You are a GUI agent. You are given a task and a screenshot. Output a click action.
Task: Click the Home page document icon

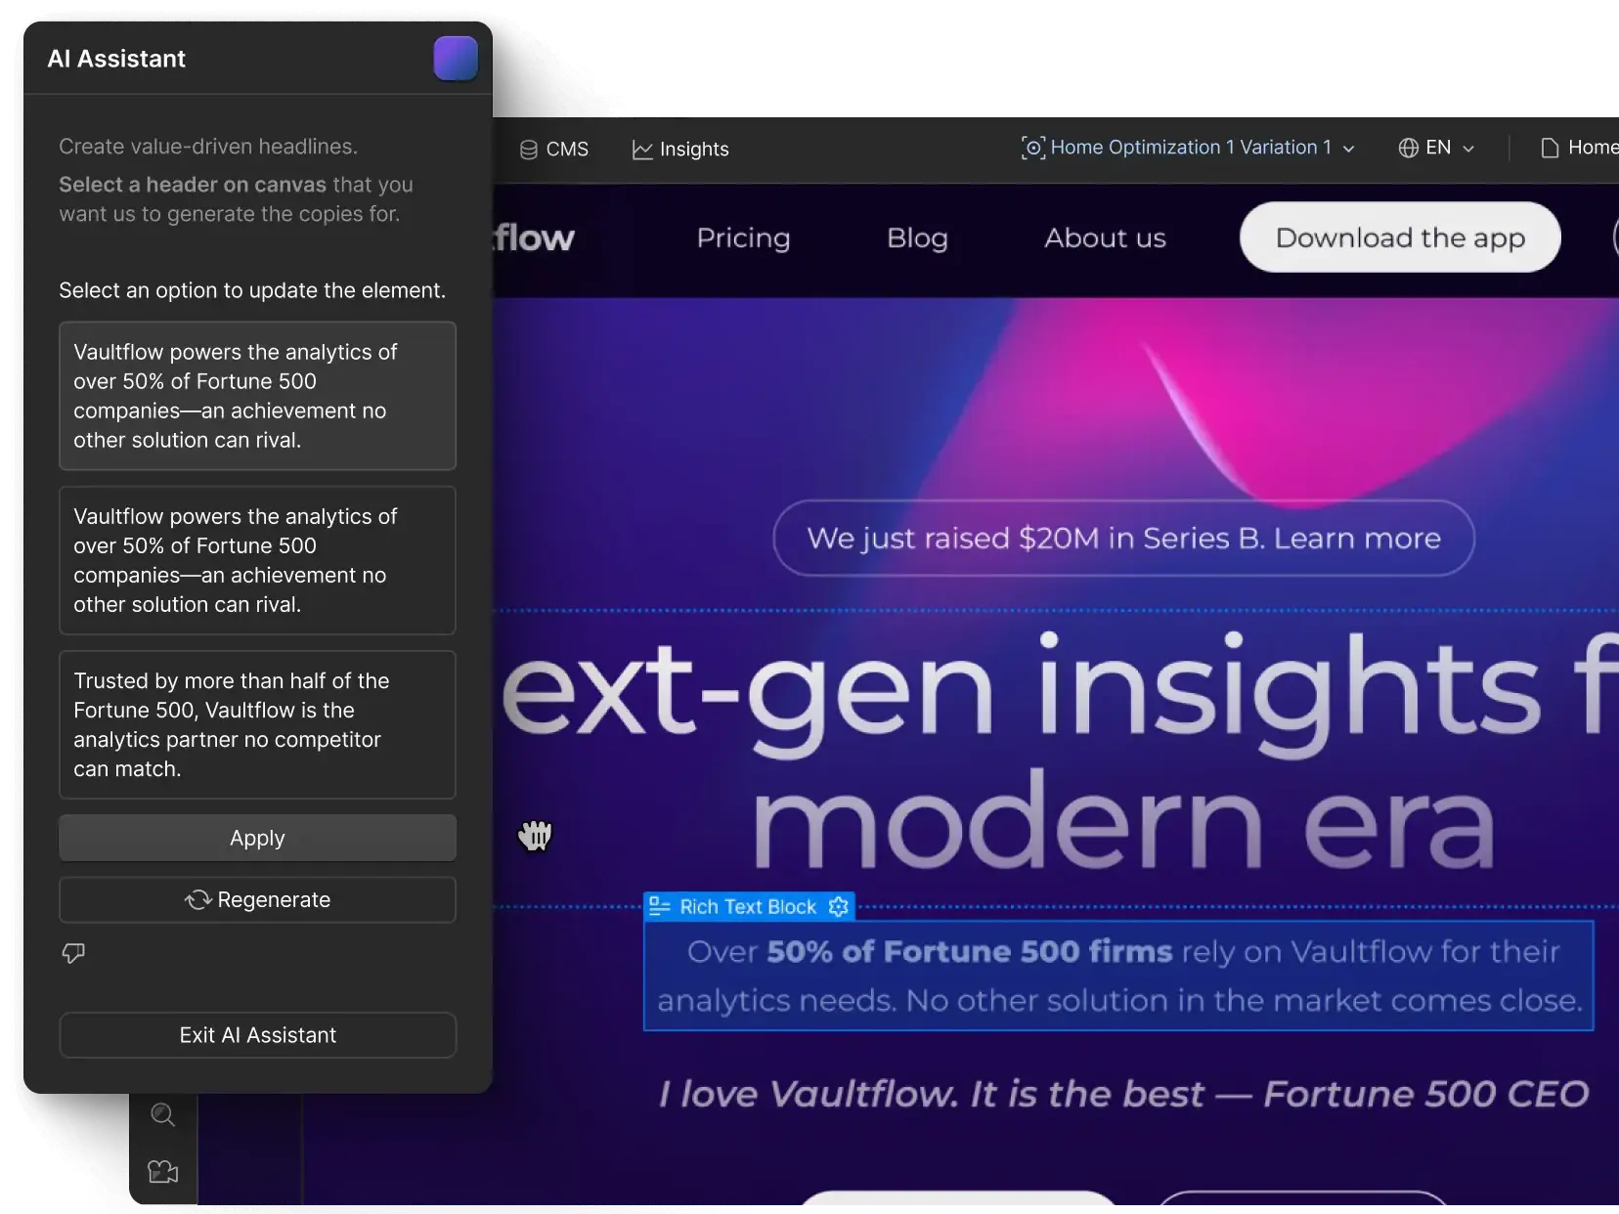(x=1550, y=148)
